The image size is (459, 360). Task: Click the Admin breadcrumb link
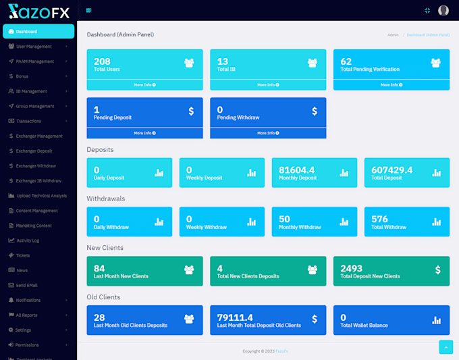pyautogui.click(x=393, y=35)
